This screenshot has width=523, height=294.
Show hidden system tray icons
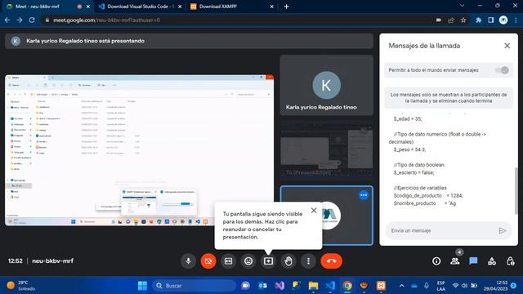(401, 286)
